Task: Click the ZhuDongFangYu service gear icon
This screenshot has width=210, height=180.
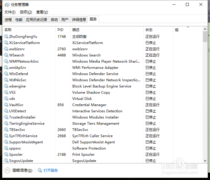Action: 6,36
